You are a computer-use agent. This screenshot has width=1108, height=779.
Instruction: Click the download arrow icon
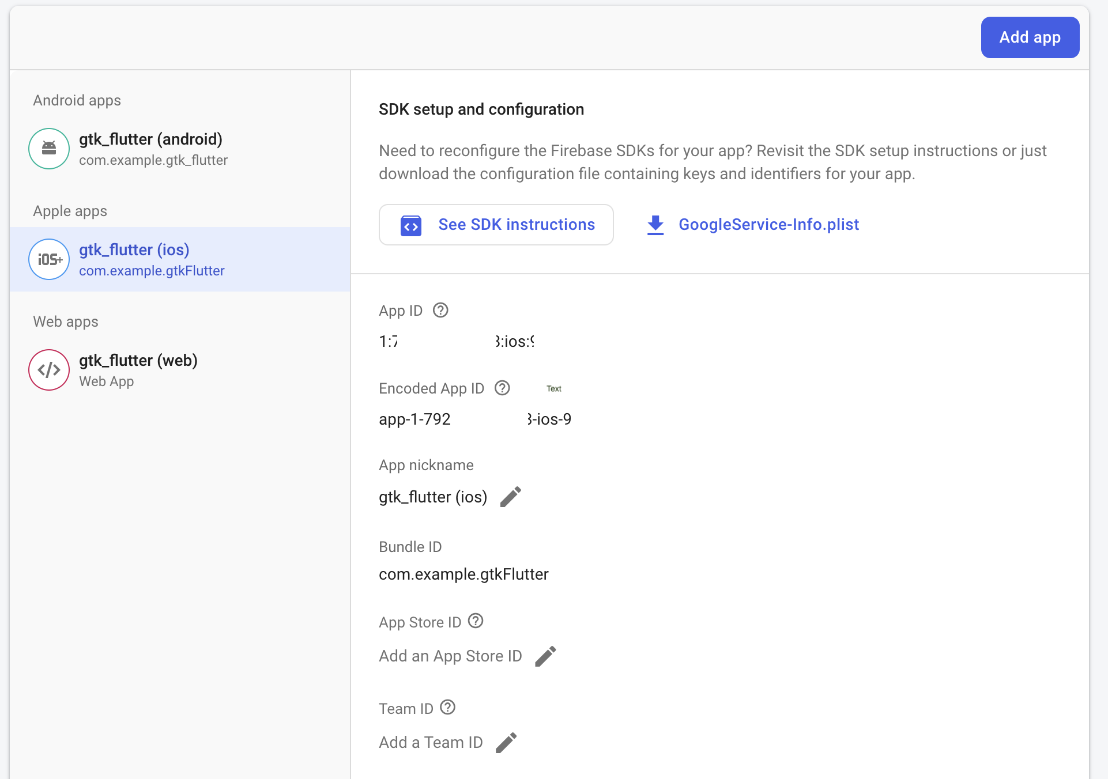coord(655,225)
